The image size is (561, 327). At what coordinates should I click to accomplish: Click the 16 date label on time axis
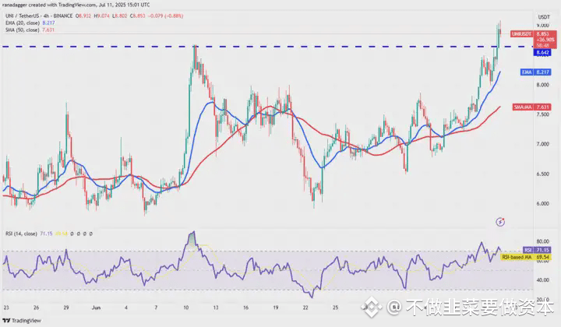tap(245, 308)
